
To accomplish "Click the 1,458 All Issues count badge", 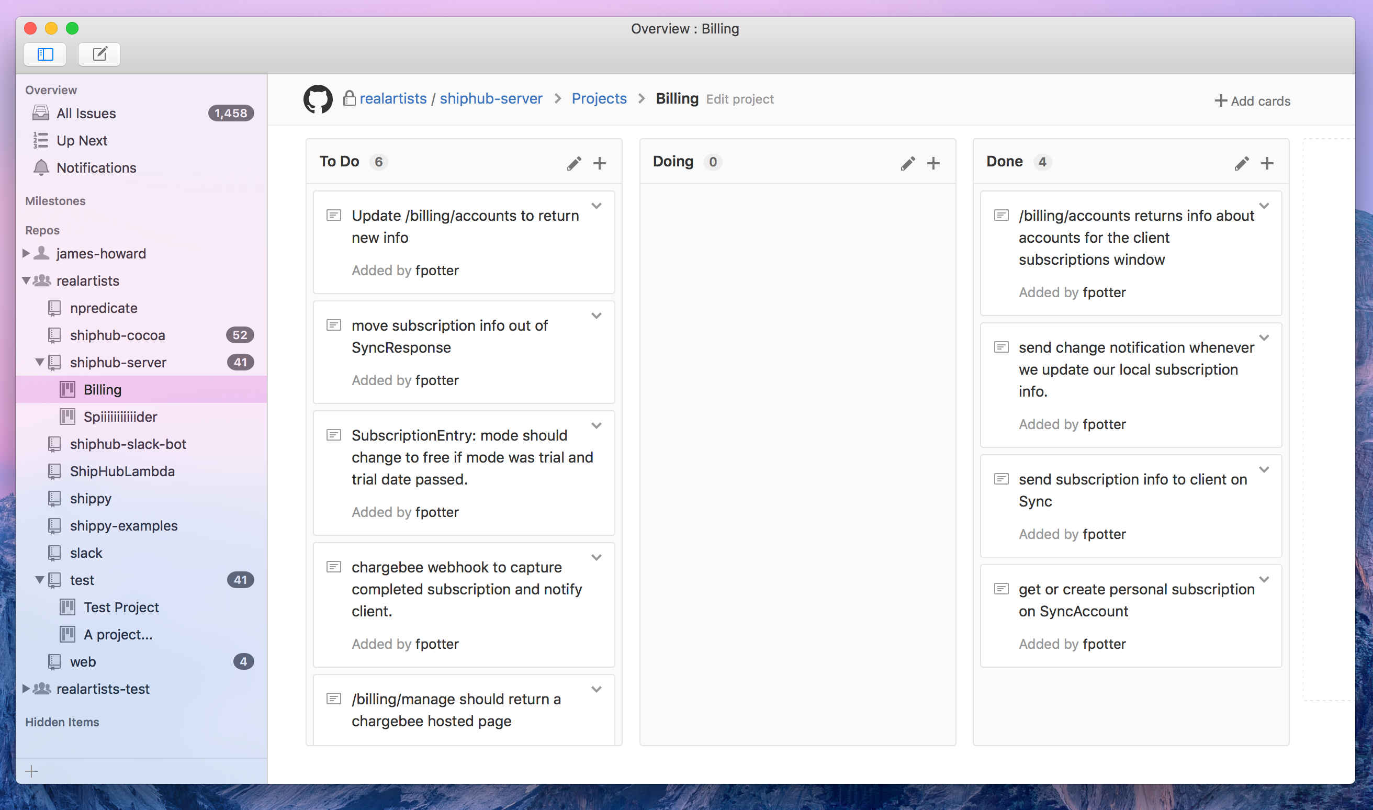I will 231,113.
